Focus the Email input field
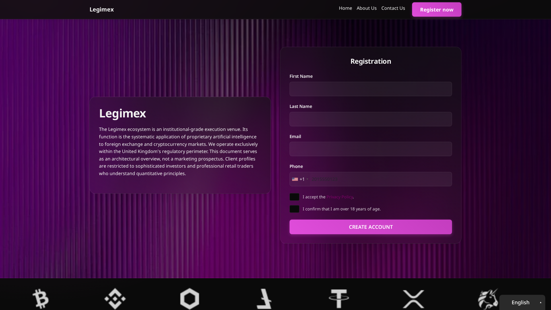551x310 pixels. click(371, 149)
